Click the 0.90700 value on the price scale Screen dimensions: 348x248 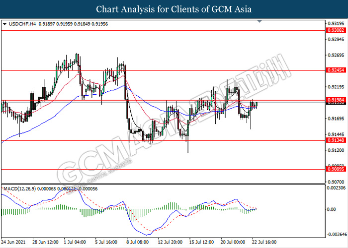tap(335, 182)
